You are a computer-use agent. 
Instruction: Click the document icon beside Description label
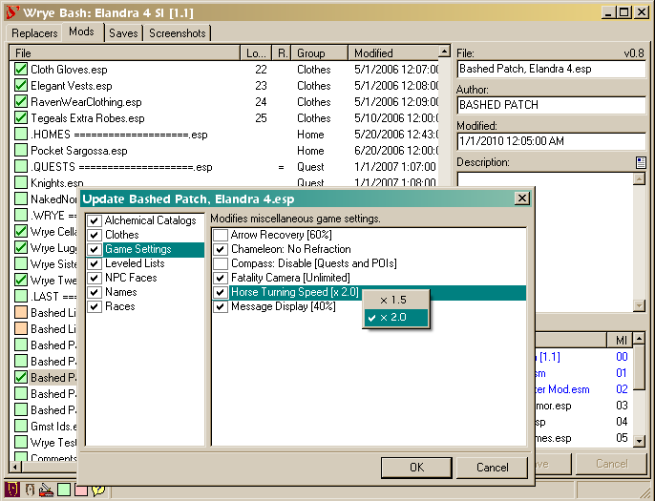click(x=641, y=162)
